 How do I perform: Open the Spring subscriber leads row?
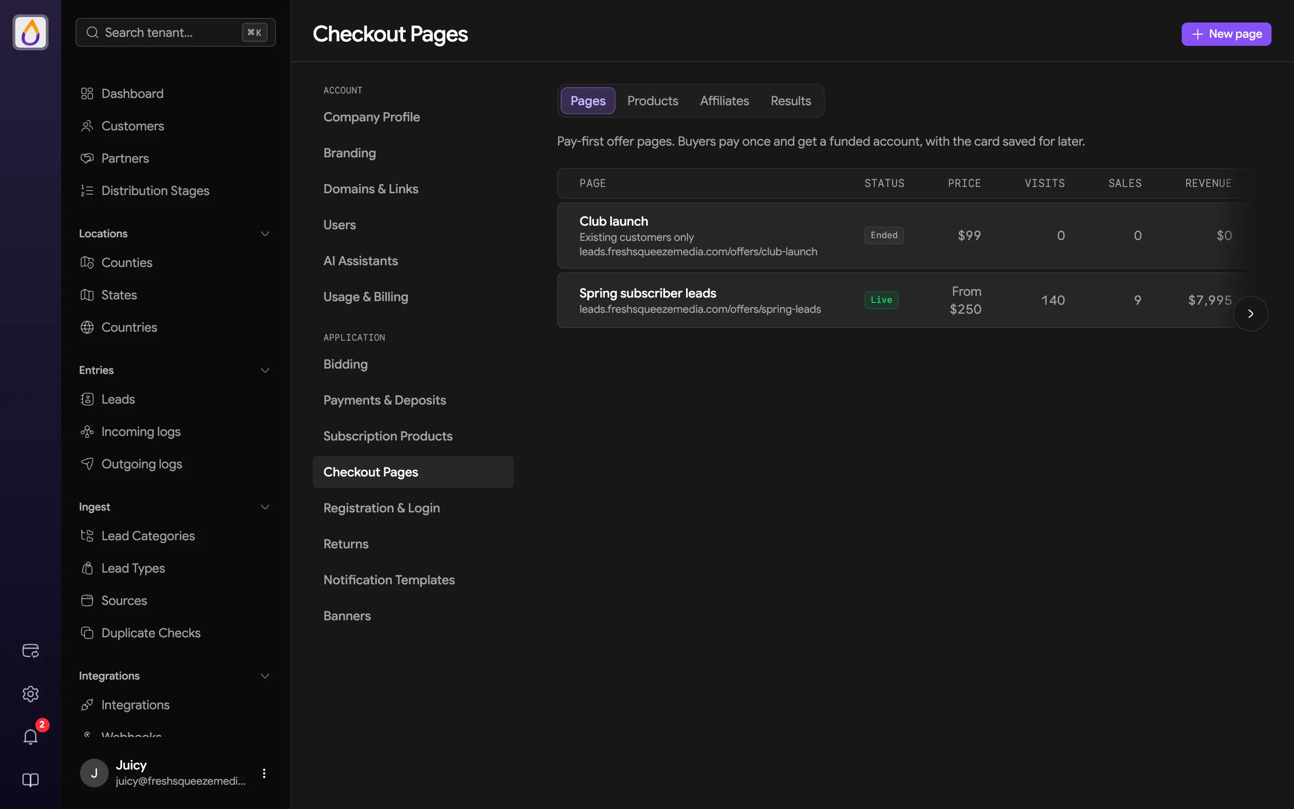(x=903, y=300)
